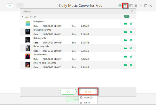Click the Share button
The height and width of the screenshot is (105, 156).
[88, 91]
